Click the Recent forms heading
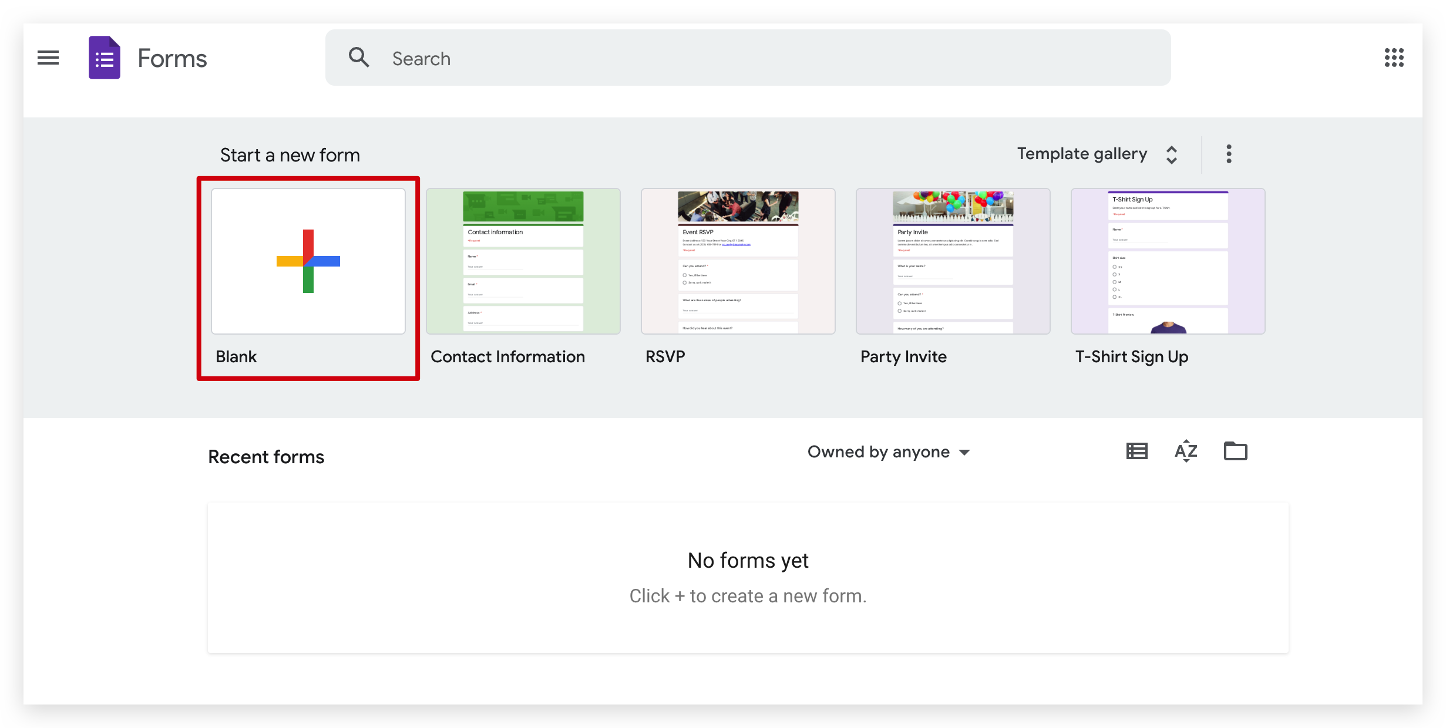Image resolution: width=1446 pixels, height=728 pixels. click(x=266, y=457)
